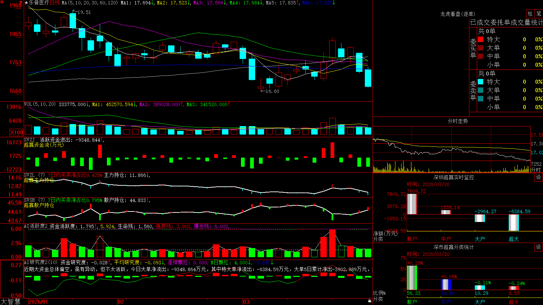Click the 中户 bar valued 1539.14
Image resolution: width=543 pixels, height=305 pixels.
pyautogui.click(x=446, y=212)
